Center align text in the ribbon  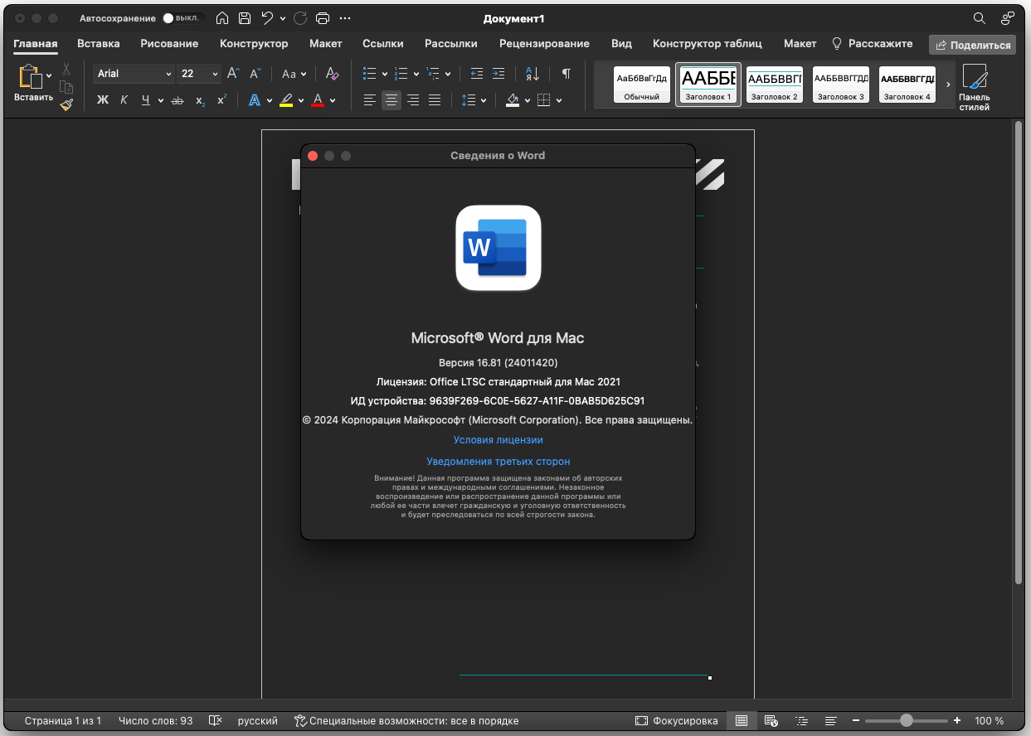tap(391, 100)
